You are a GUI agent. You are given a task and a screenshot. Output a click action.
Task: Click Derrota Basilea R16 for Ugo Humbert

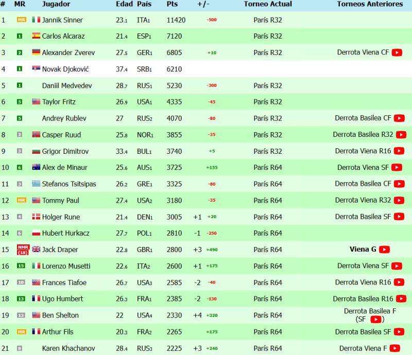[x=363, y=299]
